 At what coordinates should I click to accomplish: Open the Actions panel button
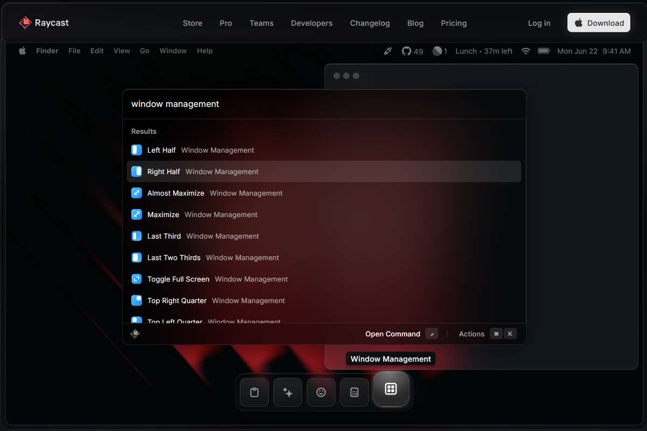[x=487, y=334]
